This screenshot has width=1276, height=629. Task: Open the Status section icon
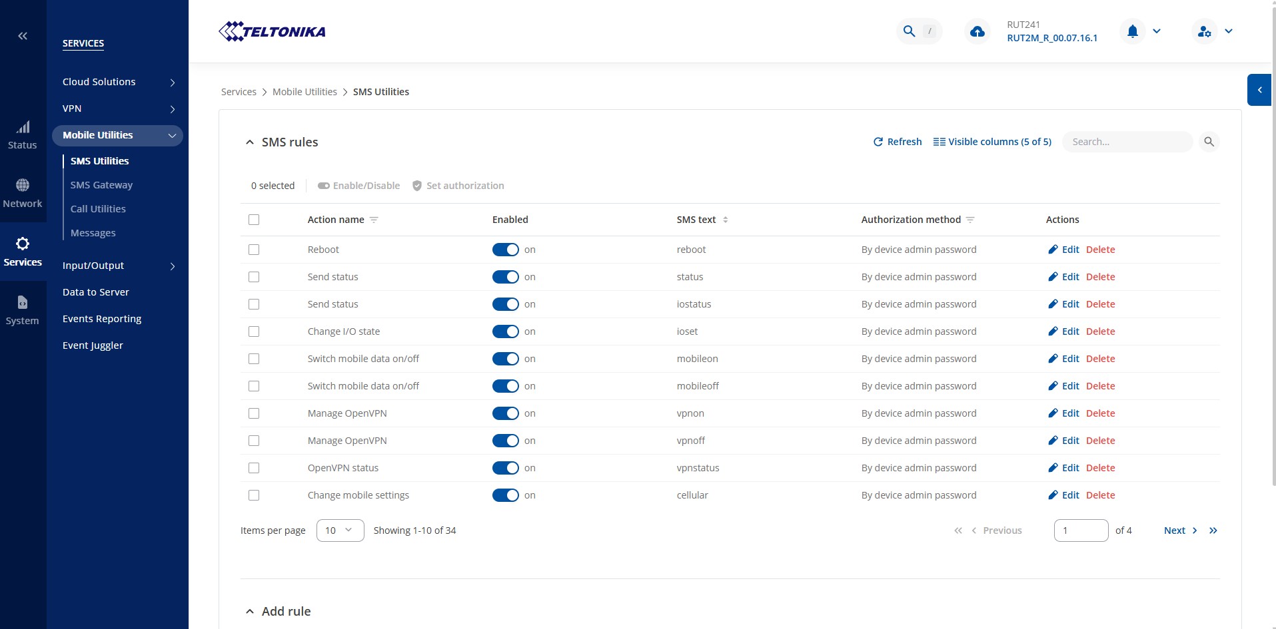tap(23, 134)
